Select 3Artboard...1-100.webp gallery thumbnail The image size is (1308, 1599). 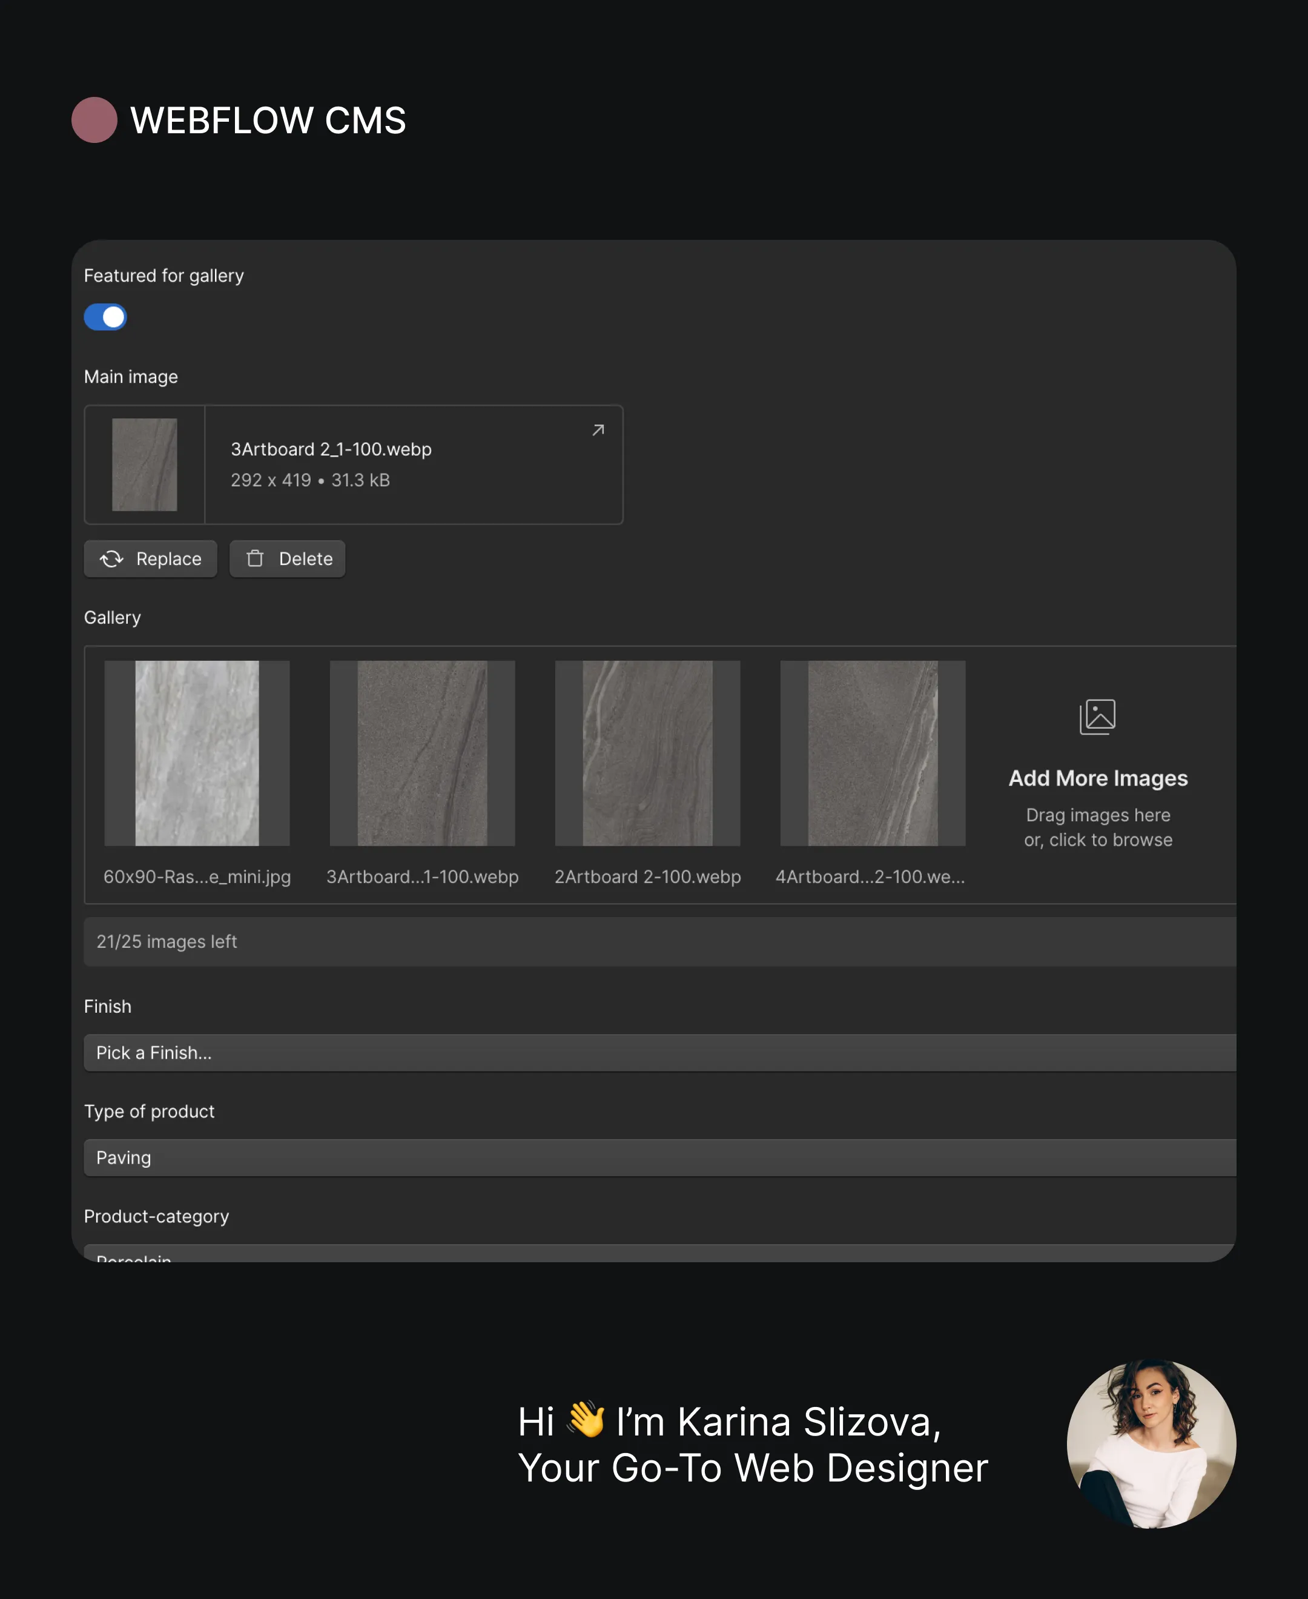pyautogui.click(x=422, y=753)
